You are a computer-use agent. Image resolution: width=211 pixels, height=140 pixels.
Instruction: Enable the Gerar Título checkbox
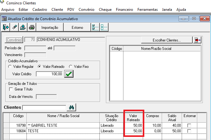point(11,89)
